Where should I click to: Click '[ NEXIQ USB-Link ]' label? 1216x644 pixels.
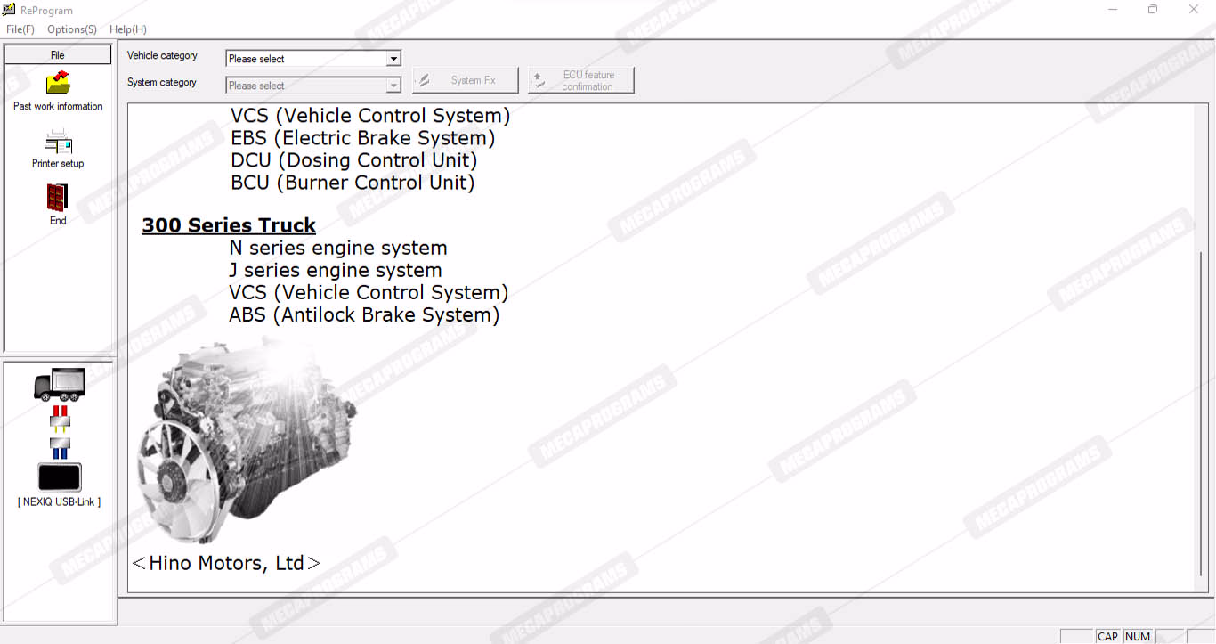tap(60, 502)
